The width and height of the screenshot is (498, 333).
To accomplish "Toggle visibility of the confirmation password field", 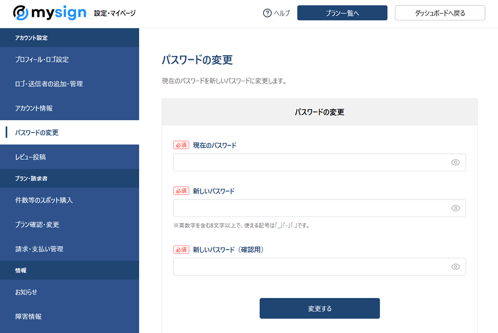I will point(455,266).
